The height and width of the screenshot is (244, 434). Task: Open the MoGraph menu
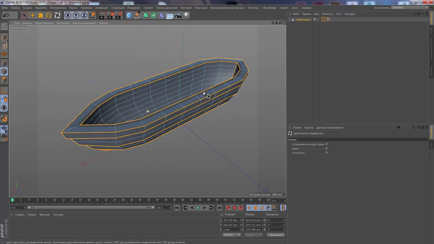[x=186, y=7]
